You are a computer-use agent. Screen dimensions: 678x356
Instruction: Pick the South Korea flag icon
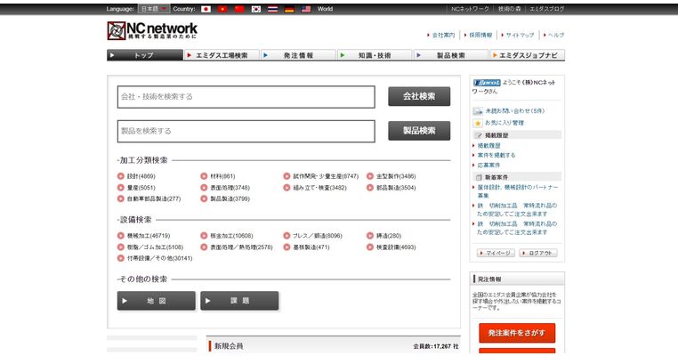(x=256, y=9)
